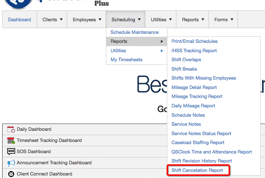
Task: Go to the Dashboard tab
Action: [x=19, y=19]
